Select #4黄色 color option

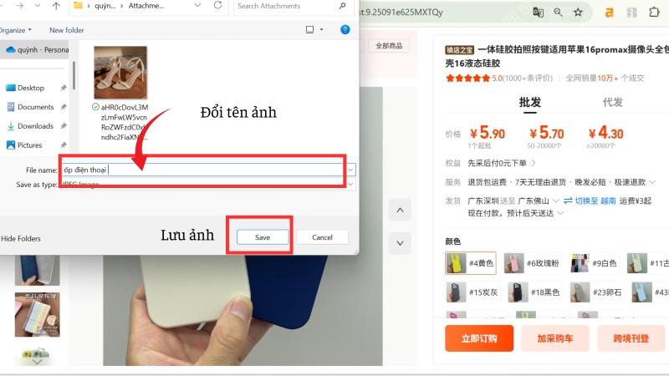point(471,263)
